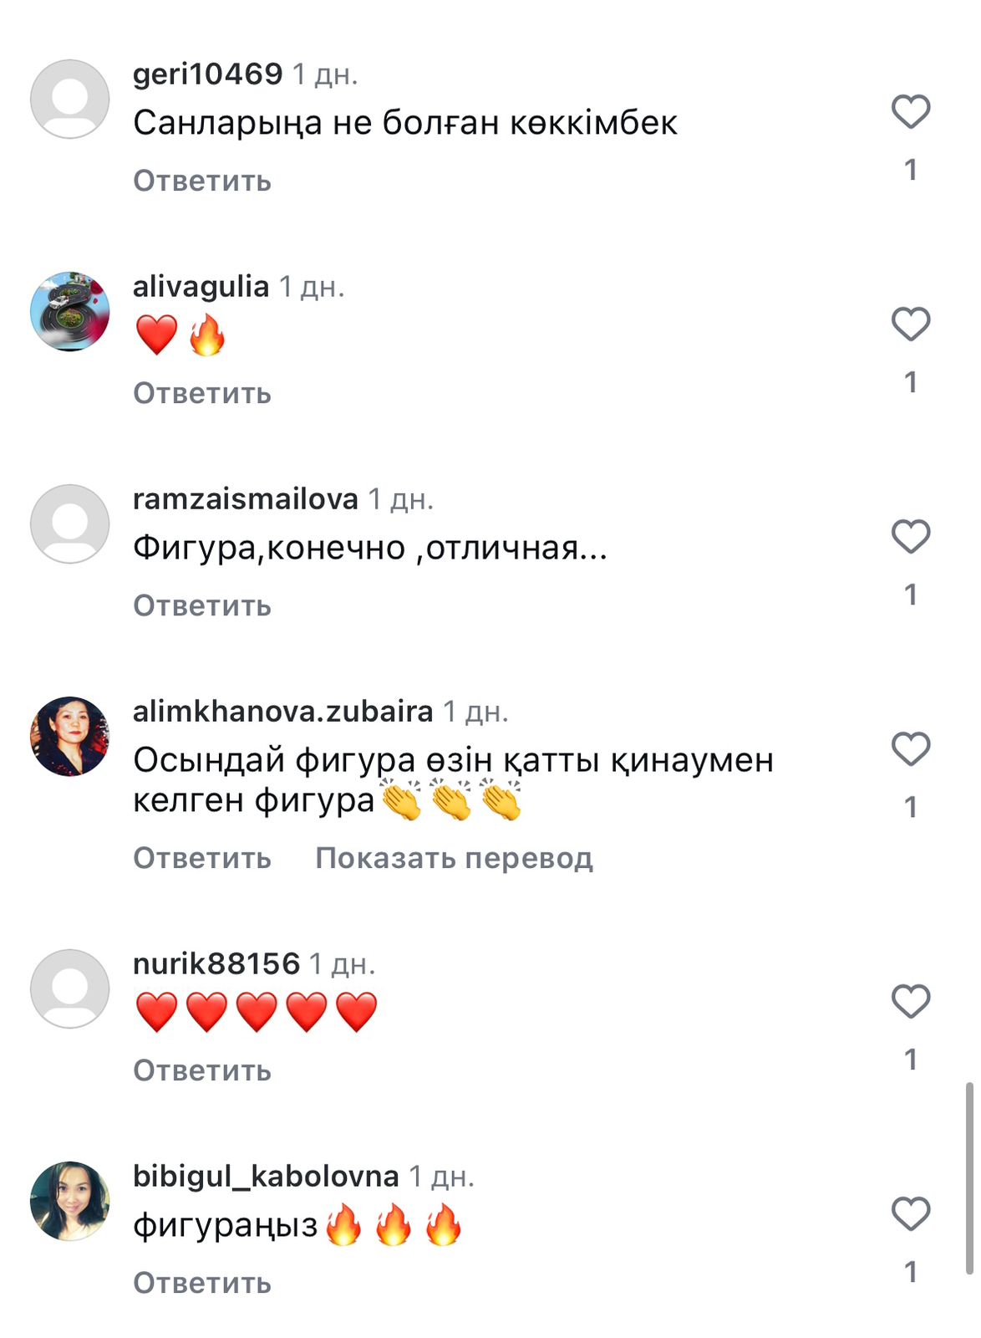
Task: Like bibigul_kabolovna's comment
Action: 911,1213
